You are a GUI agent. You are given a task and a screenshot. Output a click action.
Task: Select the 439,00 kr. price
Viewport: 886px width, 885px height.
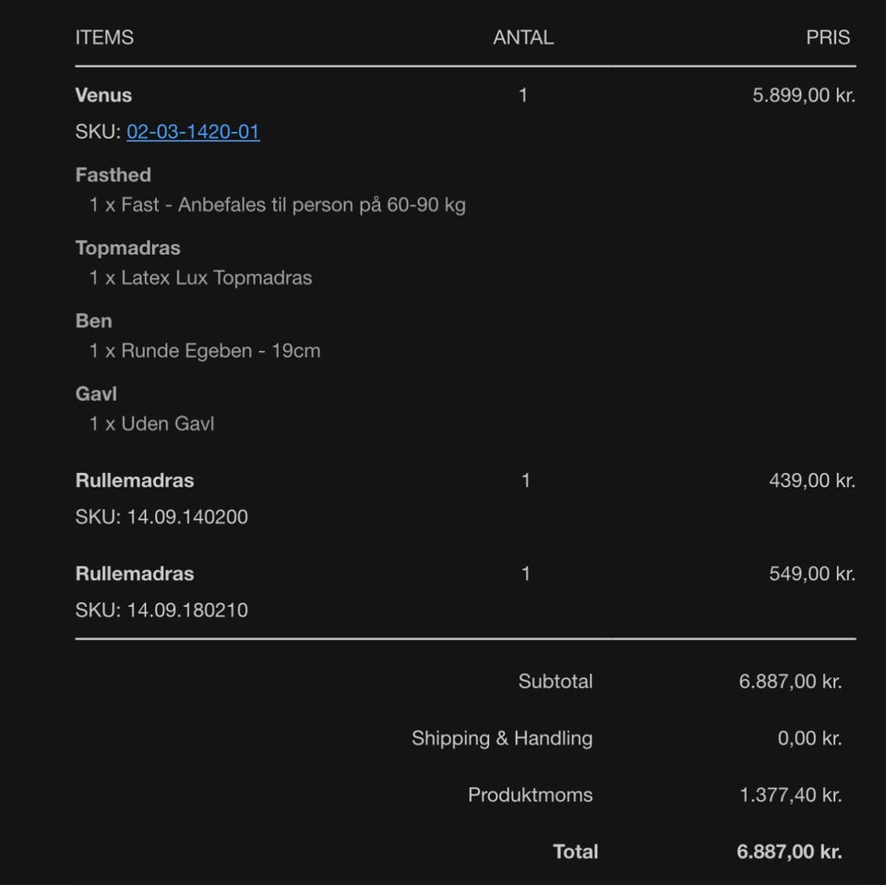click(811, 480)
